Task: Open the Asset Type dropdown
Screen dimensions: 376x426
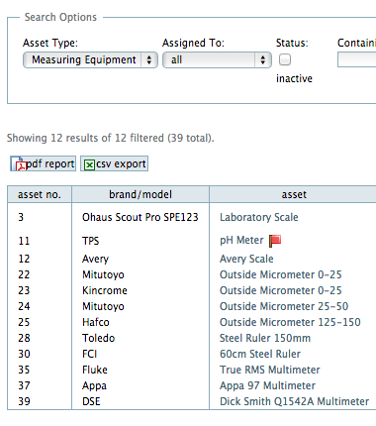Action: pyautogui.click(x=90, y=60)
